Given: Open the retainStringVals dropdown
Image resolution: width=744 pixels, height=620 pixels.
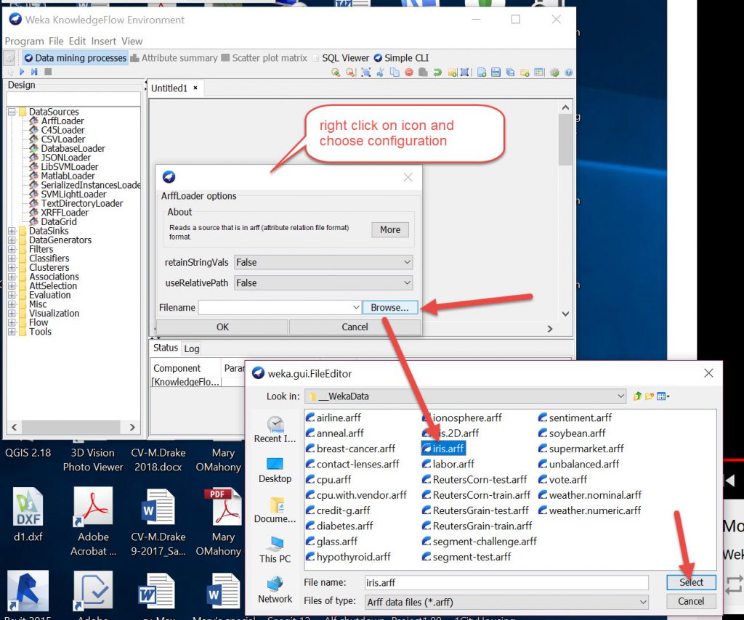Looking at the screenshot, I should [323, 262].
